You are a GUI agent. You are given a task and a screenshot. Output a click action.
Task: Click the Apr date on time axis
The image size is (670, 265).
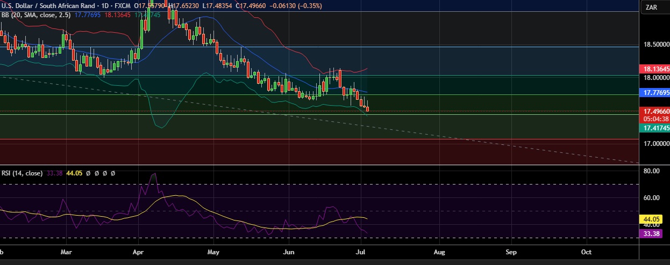coord(138,251)
